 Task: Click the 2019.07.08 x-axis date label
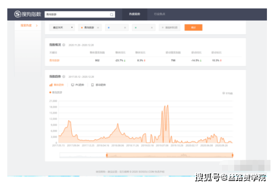coord(162,146)
